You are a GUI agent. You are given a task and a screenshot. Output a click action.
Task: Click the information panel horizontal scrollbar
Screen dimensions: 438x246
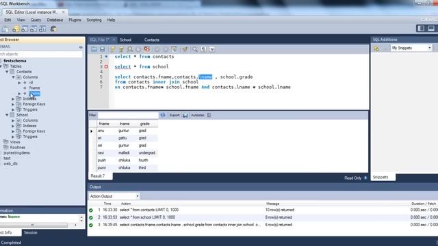34,225
